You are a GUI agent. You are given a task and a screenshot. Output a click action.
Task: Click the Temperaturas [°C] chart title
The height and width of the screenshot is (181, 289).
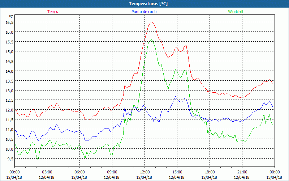(148, 4)
